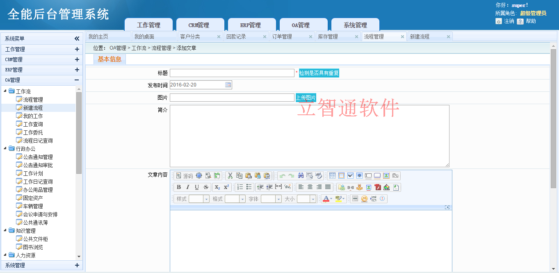Collapse the editor toolbar toggle

tap(447, 207)
